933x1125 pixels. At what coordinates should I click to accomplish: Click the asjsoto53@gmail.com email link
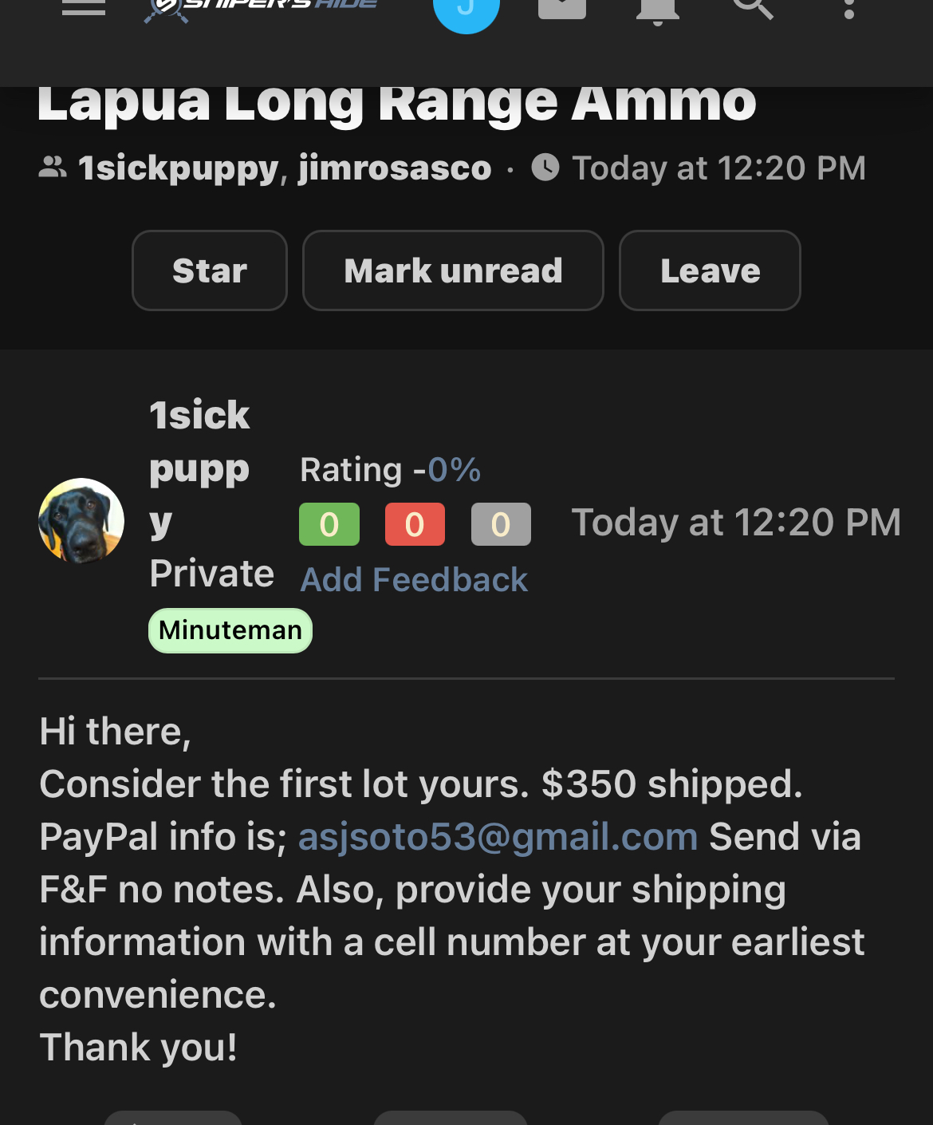pyautogui.click(x=498, y=837)
